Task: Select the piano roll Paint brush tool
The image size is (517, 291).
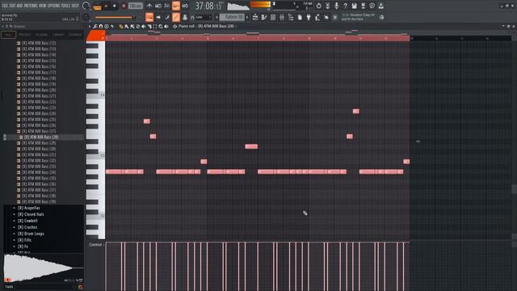Action: point(127,27)
